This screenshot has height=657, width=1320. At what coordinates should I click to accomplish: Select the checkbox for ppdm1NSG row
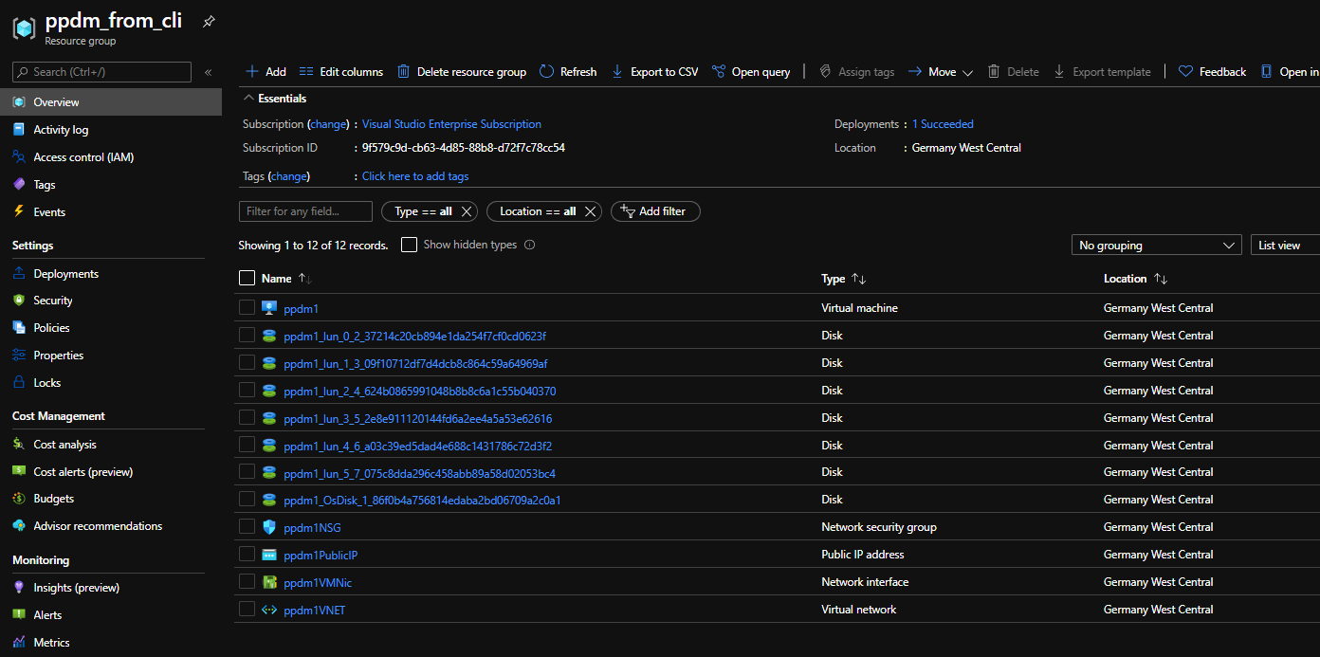coord(247,526)
